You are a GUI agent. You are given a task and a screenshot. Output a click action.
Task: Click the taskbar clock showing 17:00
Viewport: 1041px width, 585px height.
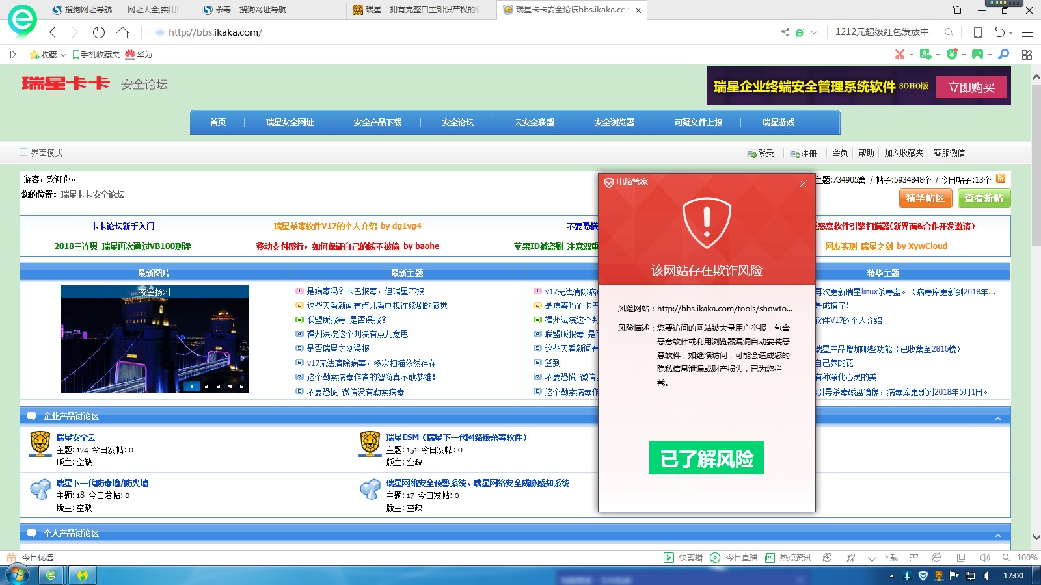coord(1013,576)
